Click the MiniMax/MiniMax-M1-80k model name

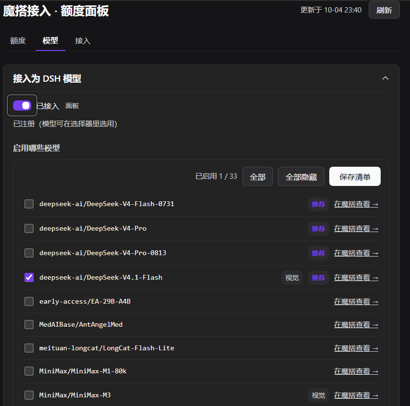83,371
